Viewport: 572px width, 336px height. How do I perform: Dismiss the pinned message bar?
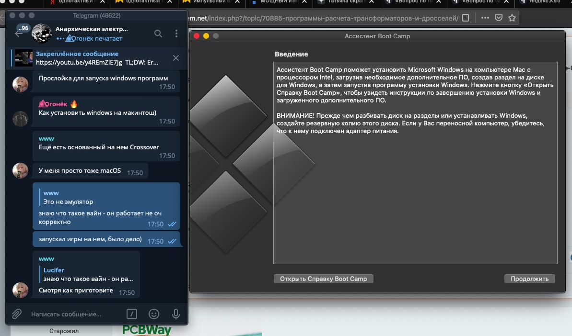[x=176, y=58]
